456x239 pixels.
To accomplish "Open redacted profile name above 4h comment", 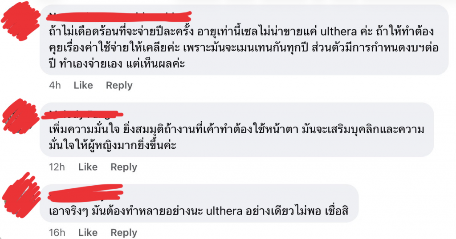I will [x=118, y=16].
